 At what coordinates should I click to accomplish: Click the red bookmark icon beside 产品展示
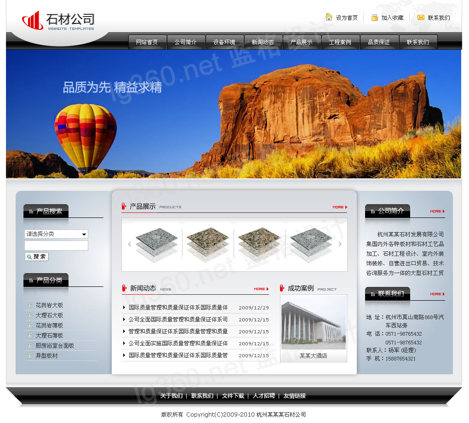123,206
